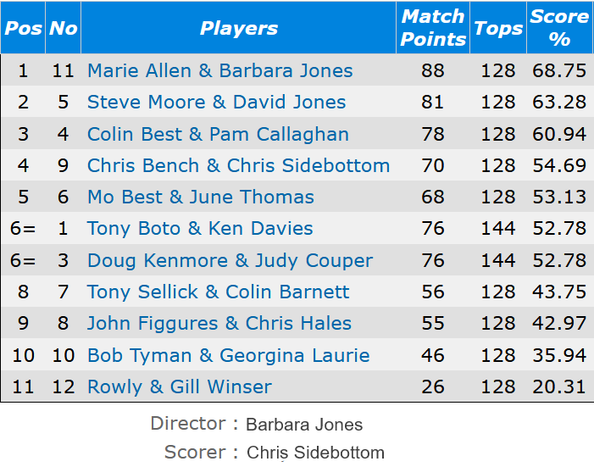Sort by the Pos column header
Viewport: 594px width, 467px height.
tap(23, 28)
